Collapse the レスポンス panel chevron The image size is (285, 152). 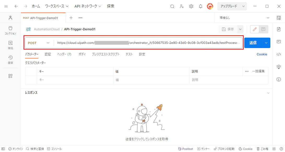(x=268, y=93)
